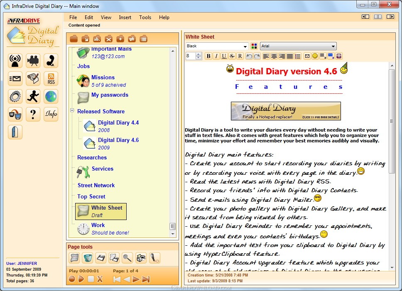
Task: Open the custom color palette button
Action: 254,46
